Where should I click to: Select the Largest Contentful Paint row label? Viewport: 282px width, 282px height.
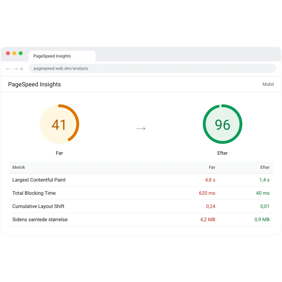(39, 180)
